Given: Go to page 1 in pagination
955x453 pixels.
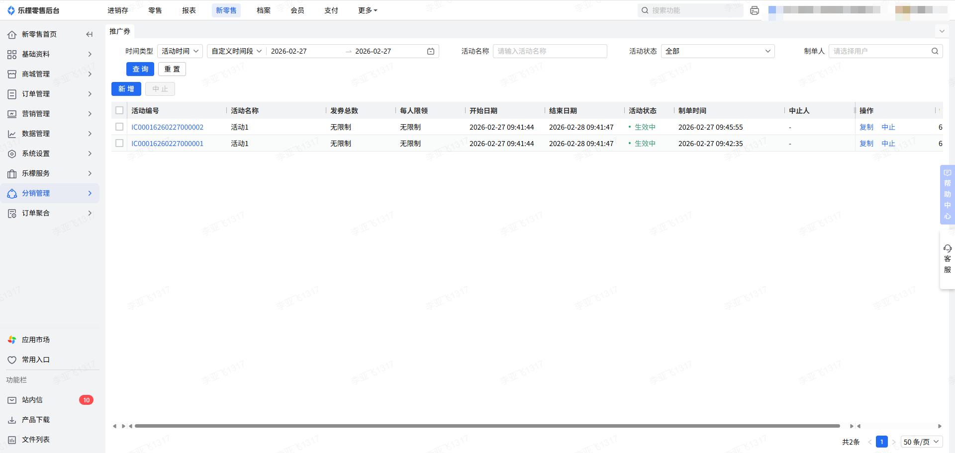Looking at the screenshot, I should point(882,442).
